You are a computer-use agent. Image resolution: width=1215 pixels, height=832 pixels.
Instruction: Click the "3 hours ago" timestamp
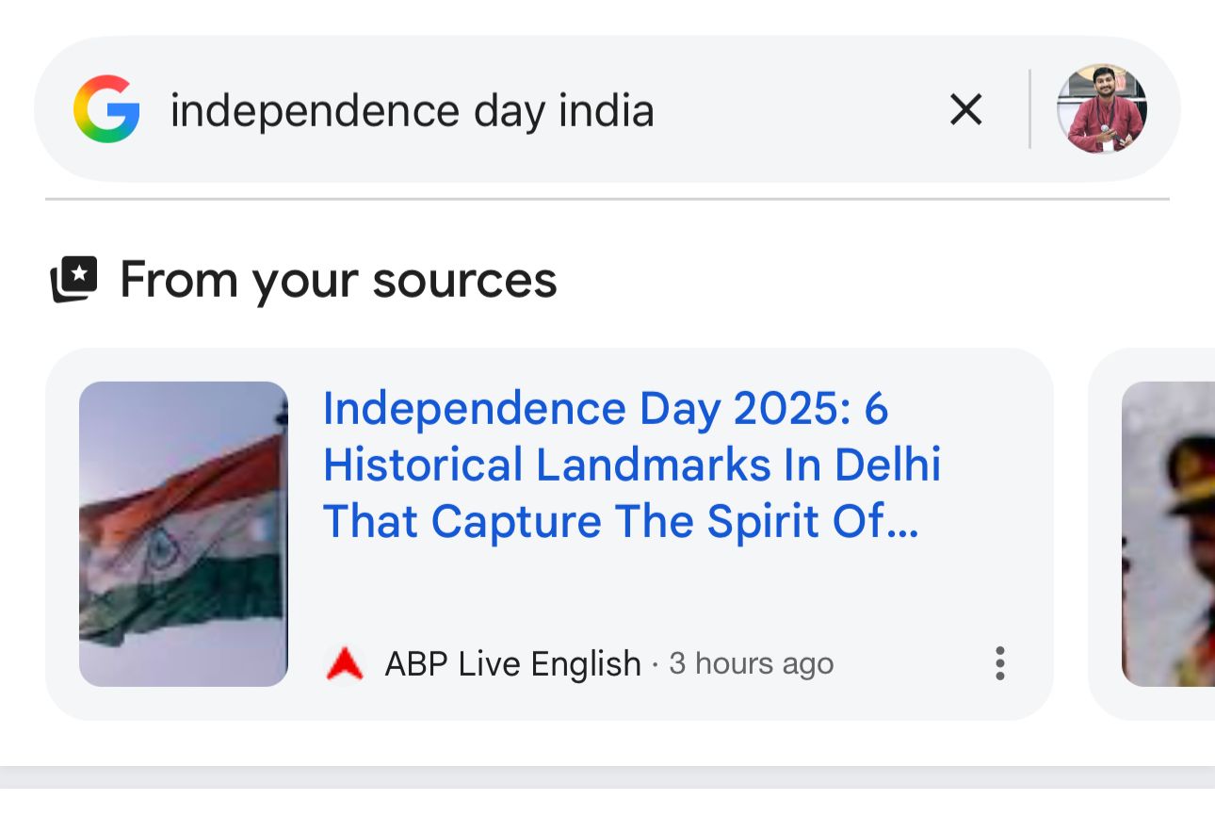tap(751, 664)
